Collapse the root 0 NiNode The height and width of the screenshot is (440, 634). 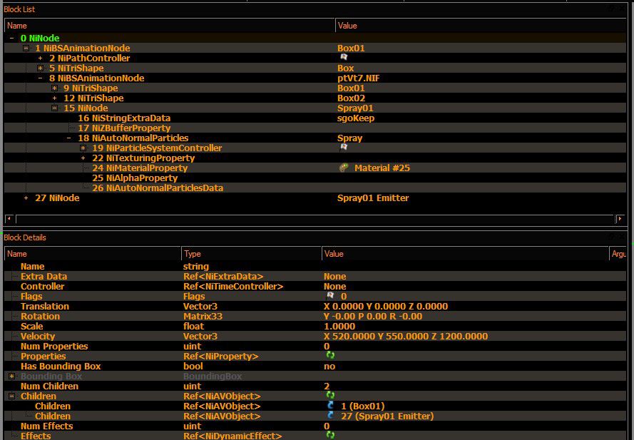click(11, 38)
